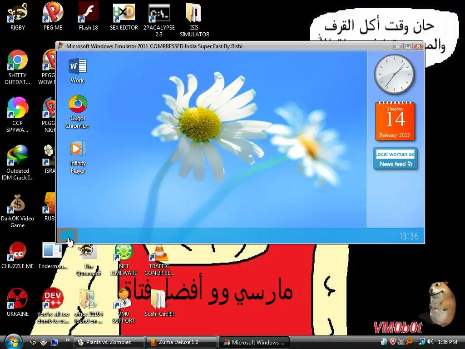The width and height of the screenshot is (465, 349).
Task: Switch to Zuma Deluxe 1.0 taskbar button
Action: tap(182, 342)
